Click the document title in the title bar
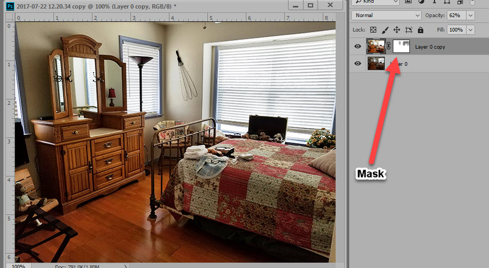This screenshot has width=489, height=268. [x=97, y=6]
